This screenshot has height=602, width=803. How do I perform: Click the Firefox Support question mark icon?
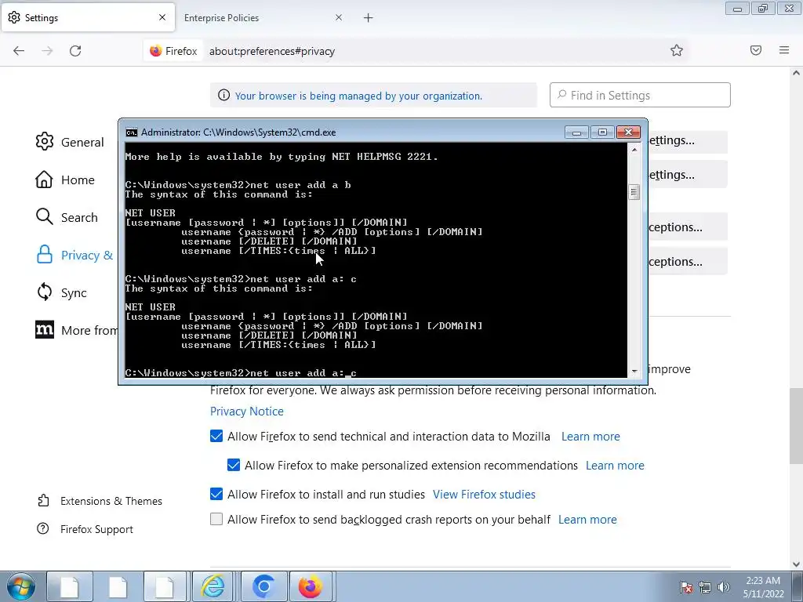point(43,528)
